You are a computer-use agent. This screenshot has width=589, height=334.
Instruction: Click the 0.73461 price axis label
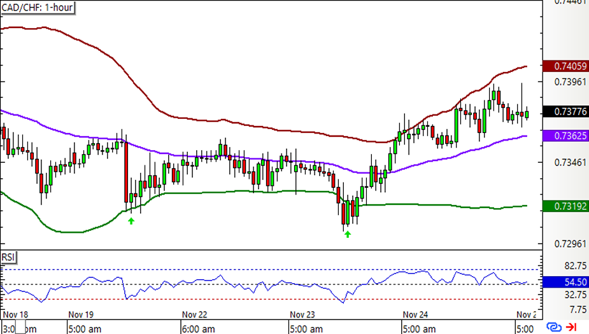click(x=571, y=162)
